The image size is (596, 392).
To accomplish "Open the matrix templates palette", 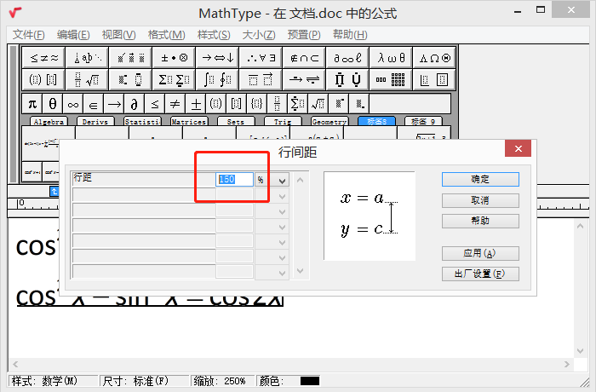I will (391, 79).
